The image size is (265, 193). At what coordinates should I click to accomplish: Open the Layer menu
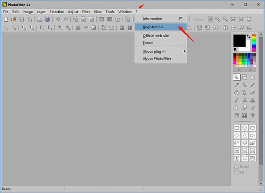click(x=41, y=12)
